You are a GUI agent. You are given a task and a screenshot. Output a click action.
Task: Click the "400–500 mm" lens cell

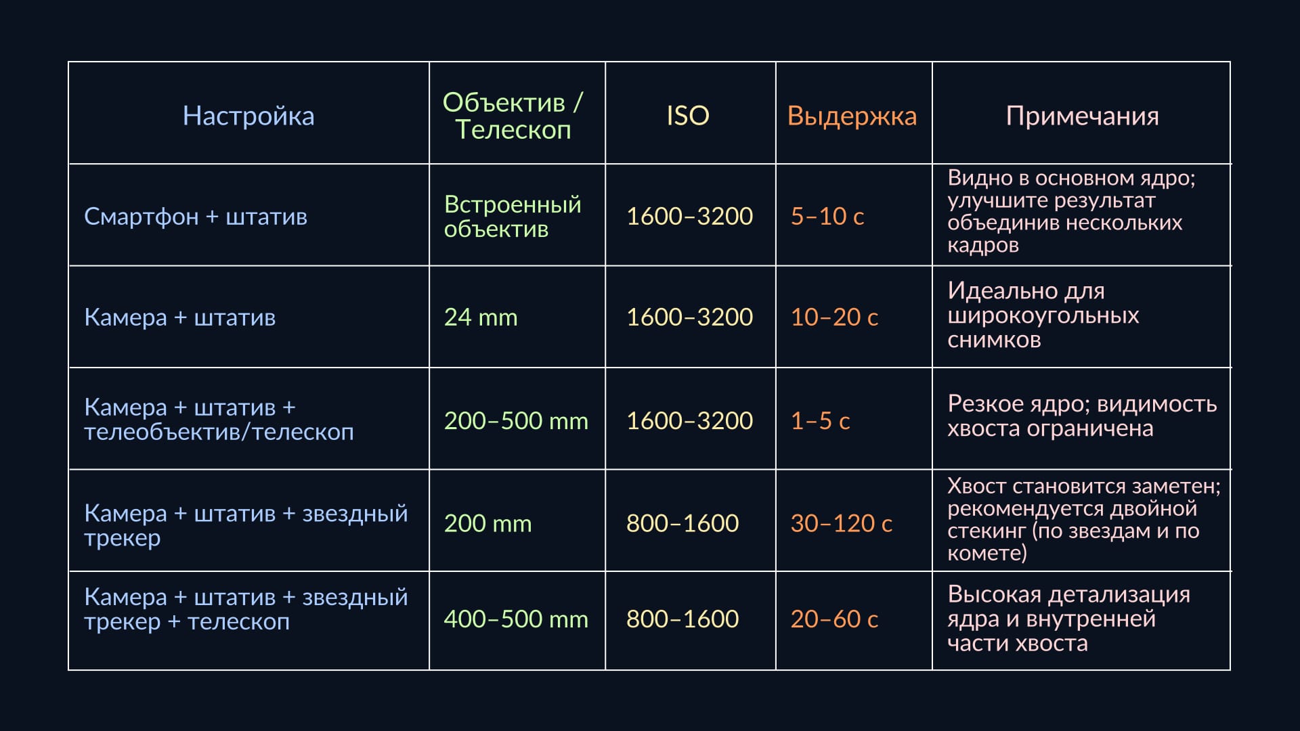[x=516, y=619]
